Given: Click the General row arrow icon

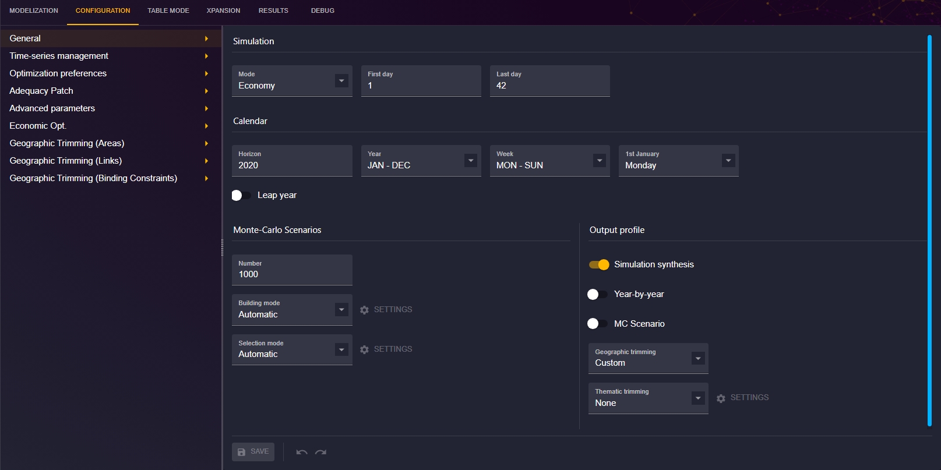Looking at the screenshot, I should (x=206, y=38).
